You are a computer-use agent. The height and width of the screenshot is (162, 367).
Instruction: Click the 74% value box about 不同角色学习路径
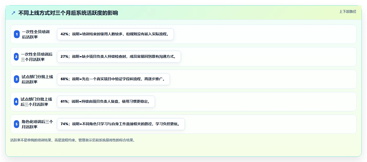[x=121, y=124]
